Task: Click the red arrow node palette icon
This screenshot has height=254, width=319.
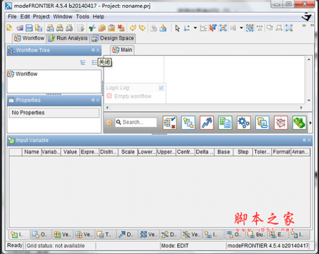Action: [207, 123]
